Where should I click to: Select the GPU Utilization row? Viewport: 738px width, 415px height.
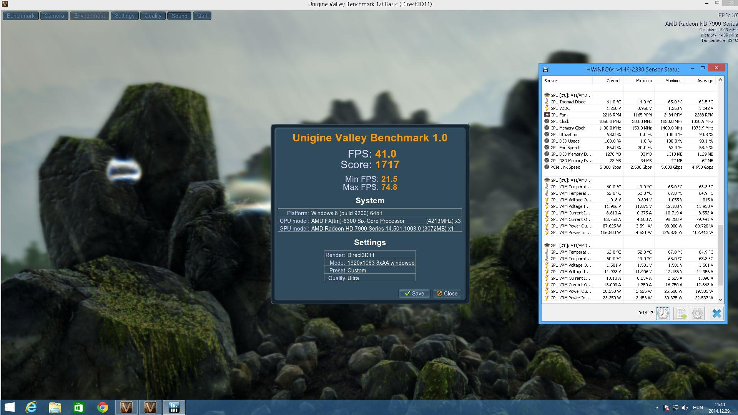pos(629,134)
